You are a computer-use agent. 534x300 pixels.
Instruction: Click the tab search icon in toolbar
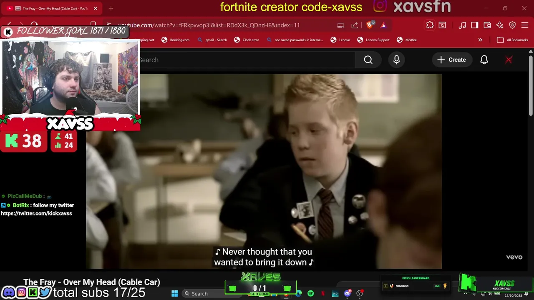442,25
